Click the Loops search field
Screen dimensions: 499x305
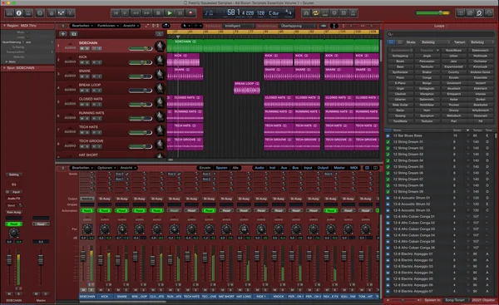(441, 34)
